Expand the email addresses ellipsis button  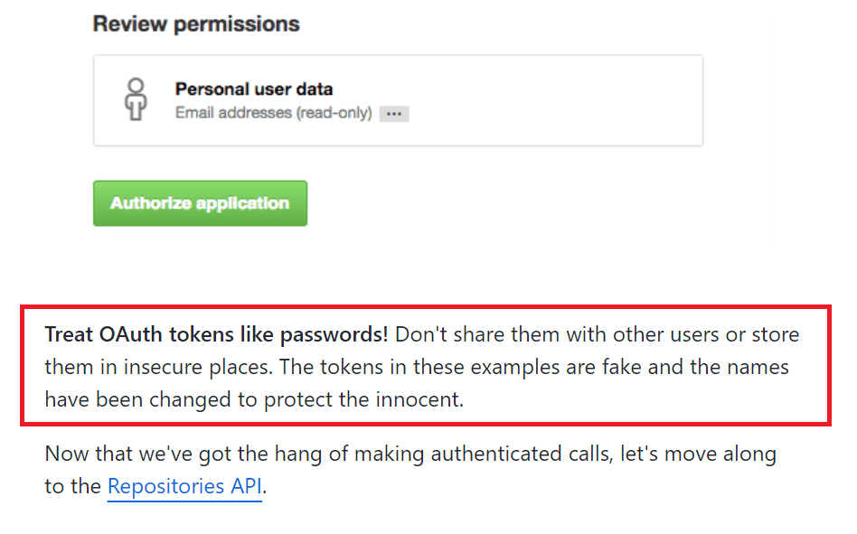coord(394,114)
